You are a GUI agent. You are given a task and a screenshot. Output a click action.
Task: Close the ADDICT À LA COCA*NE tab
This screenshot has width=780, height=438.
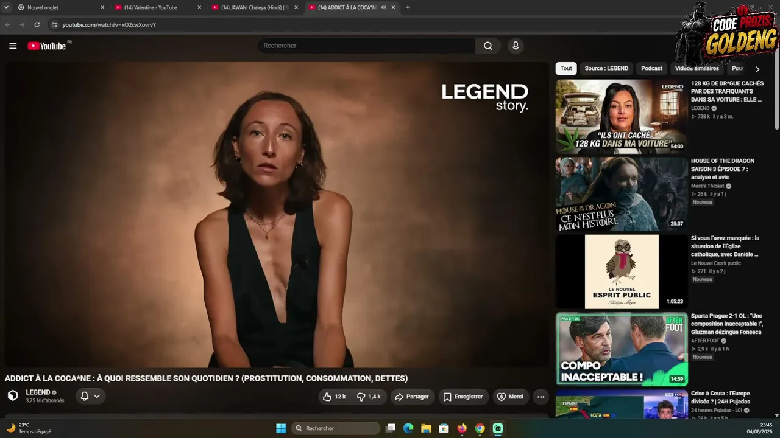(x=393, y=7)
